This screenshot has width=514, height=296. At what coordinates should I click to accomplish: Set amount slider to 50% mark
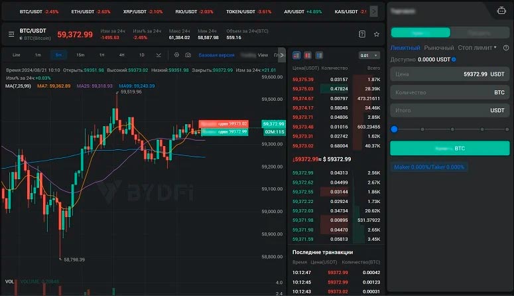pyautogui.click(x=452, y=129)
